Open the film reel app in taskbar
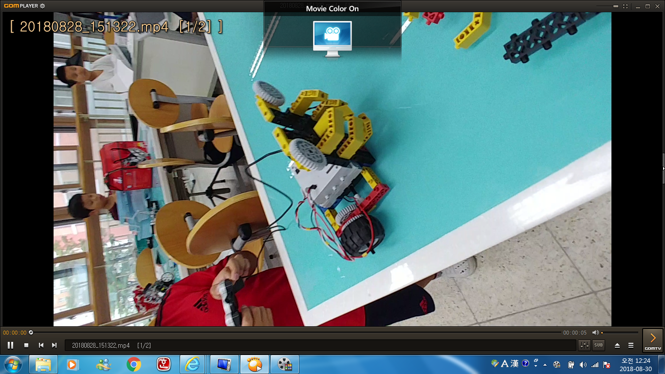This screenshot has width=665, height=374. (x=284, y=364)
